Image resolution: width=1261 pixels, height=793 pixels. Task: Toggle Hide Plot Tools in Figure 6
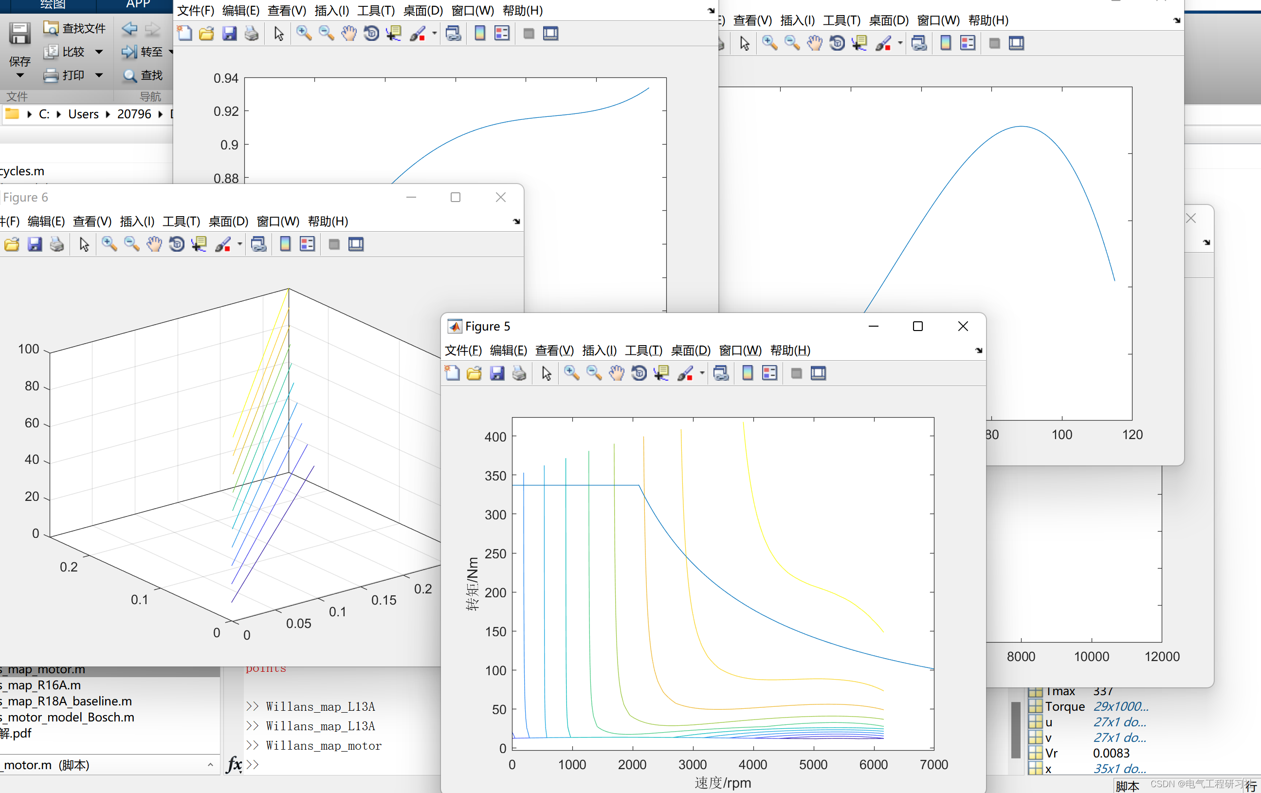click(x=333, y=244)
